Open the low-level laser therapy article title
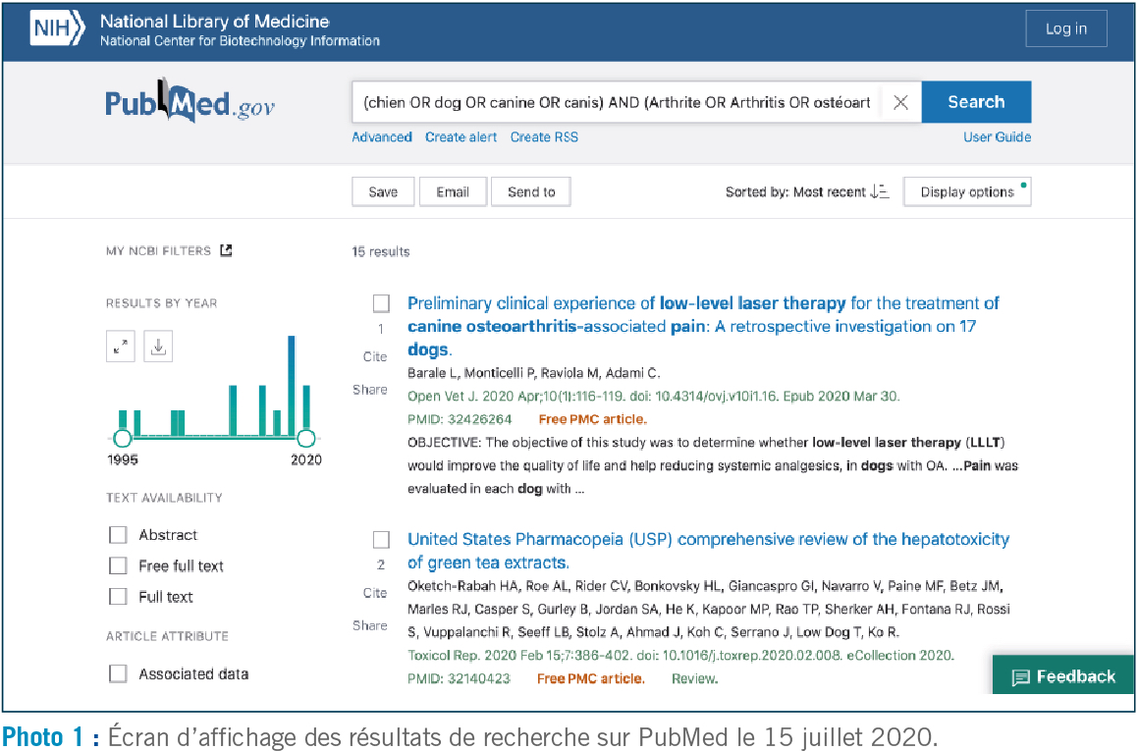Image resolution: width=1139 pixels, height=751 pixels. coord(702,326)
